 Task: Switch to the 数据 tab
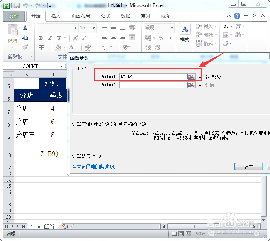(126, 16)
